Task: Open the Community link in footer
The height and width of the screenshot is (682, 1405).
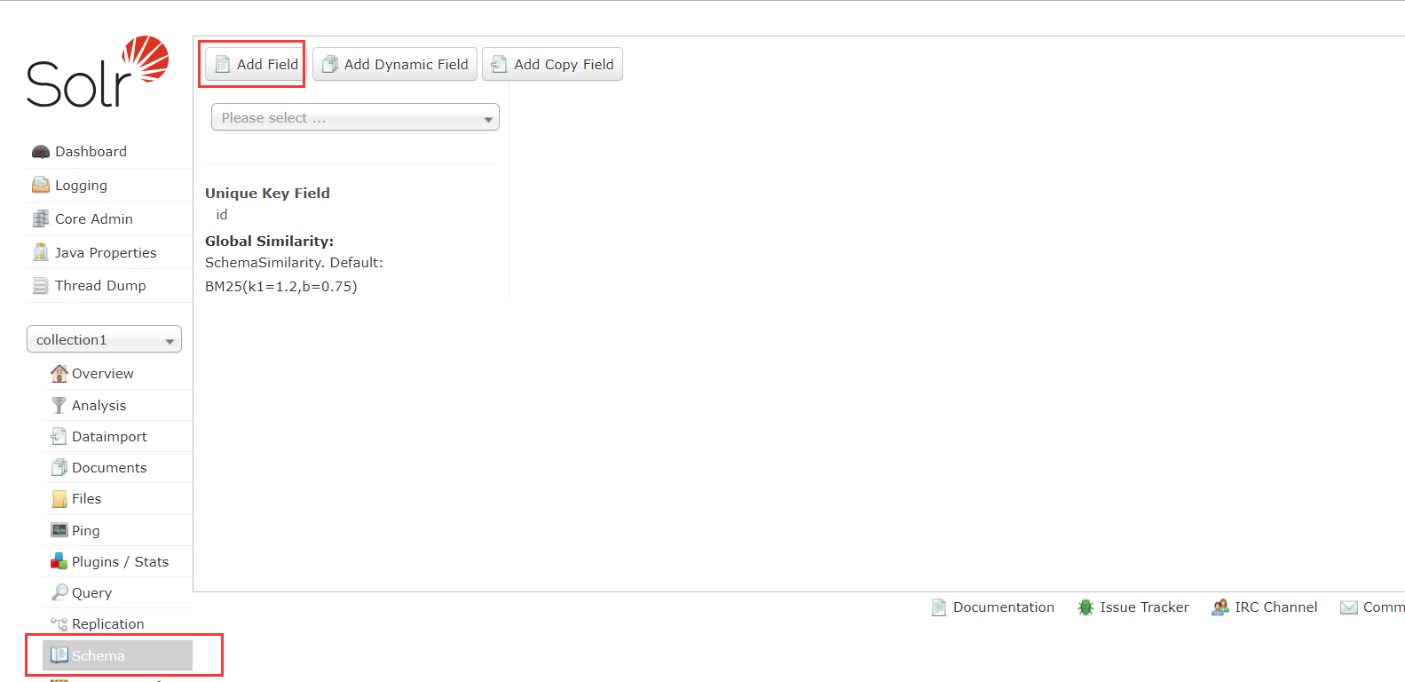Action: tap(1373, 607)
